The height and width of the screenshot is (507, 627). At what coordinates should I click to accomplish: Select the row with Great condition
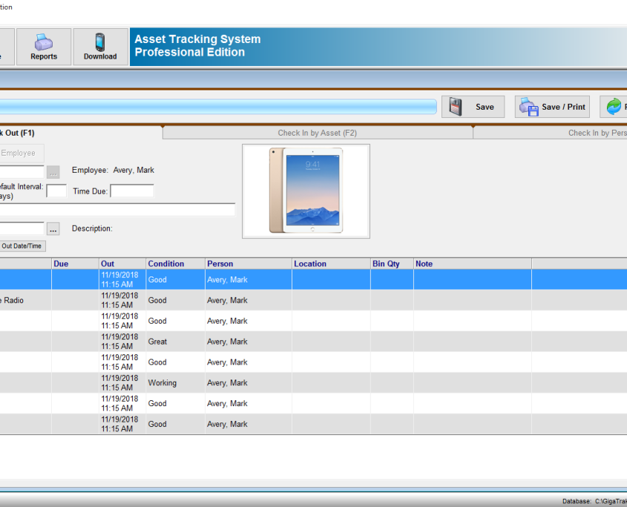[x=313, y=342]
